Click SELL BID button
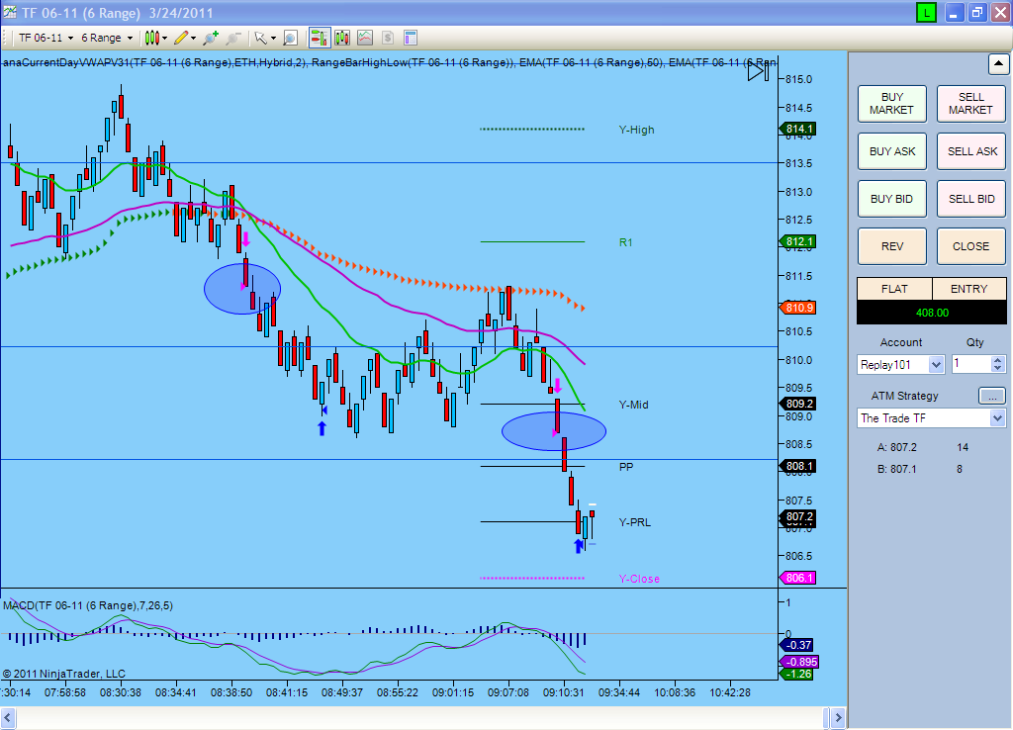The height and width of the screenshot is (730, 1013). 971,199
